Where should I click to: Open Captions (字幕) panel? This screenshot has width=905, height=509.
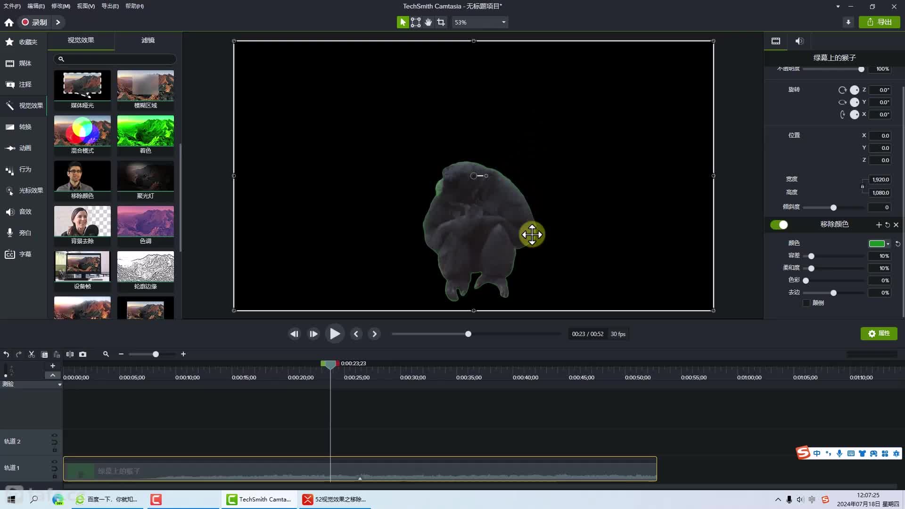24,254
